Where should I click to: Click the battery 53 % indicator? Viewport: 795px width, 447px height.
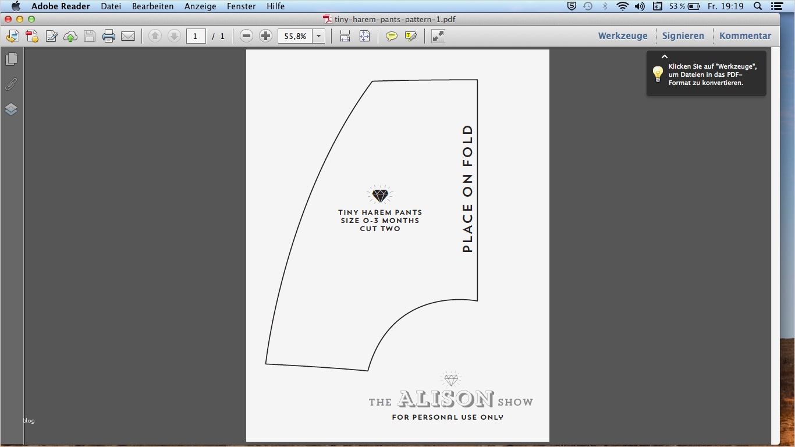[x=685, y=6]
